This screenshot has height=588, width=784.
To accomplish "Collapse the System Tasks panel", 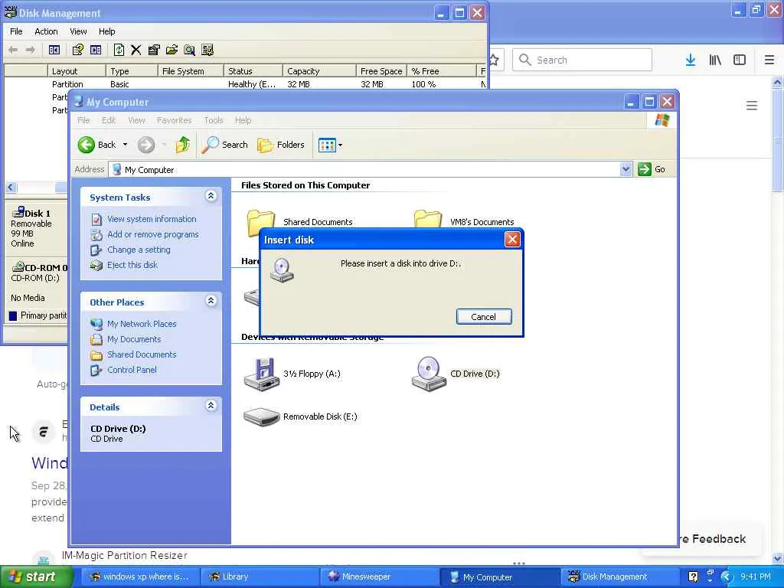I will tap(211, 196).
